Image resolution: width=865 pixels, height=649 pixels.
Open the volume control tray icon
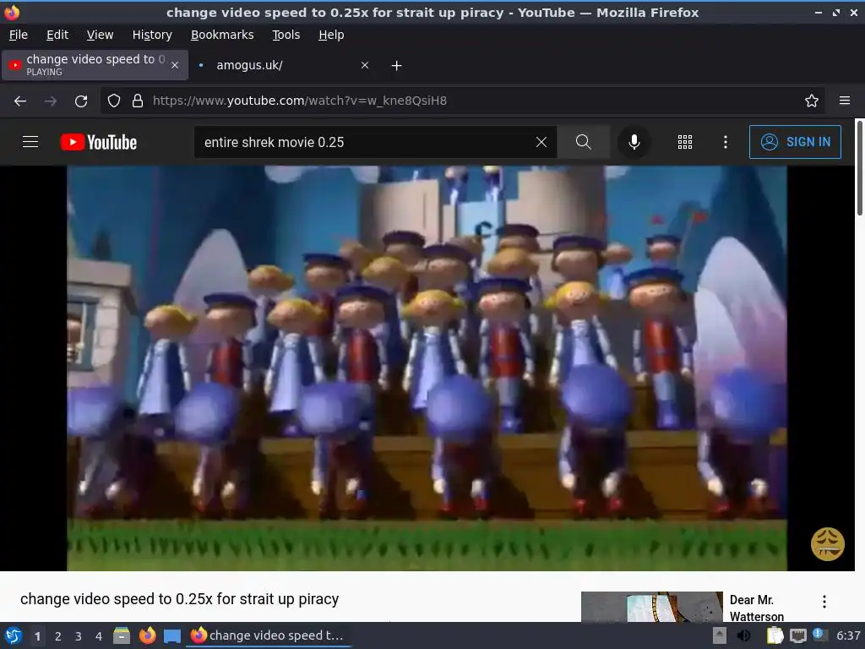click(744, 635)
